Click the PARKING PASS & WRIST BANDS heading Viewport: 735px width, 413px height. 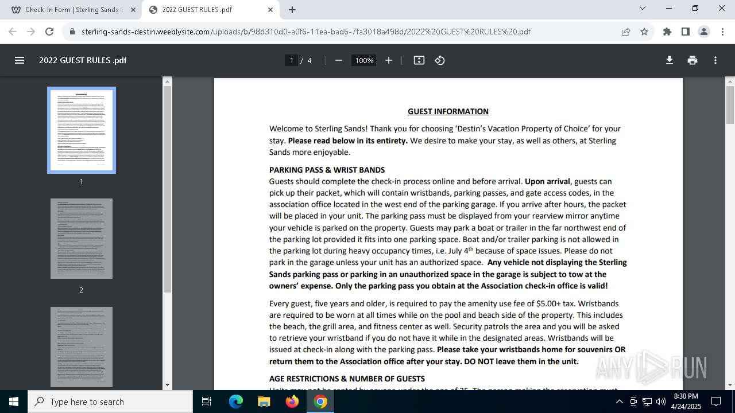(327, 170)
